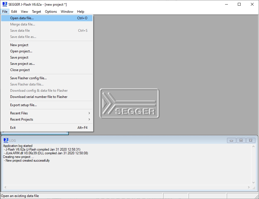The image size is (259, 199).
Task: Minimize the LOG panel
Action: [x=231, y=140]
